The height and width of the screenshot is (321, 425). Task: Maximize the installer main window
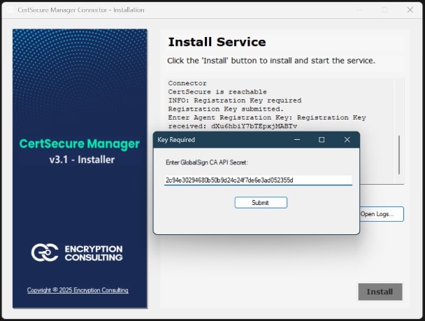384,10
